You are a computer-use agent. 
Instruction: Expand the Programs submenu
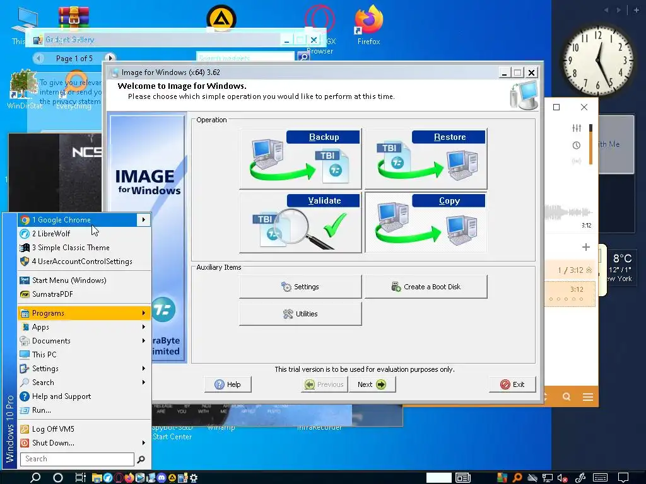[84, 313]
